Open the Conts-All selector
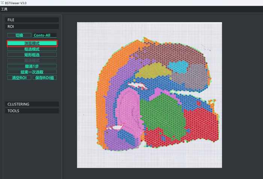 click(45, 35)
